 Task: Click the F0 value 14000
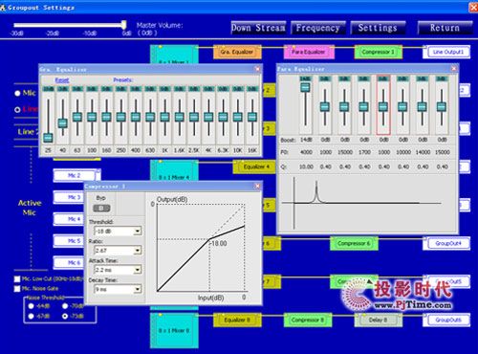(423, 152)
